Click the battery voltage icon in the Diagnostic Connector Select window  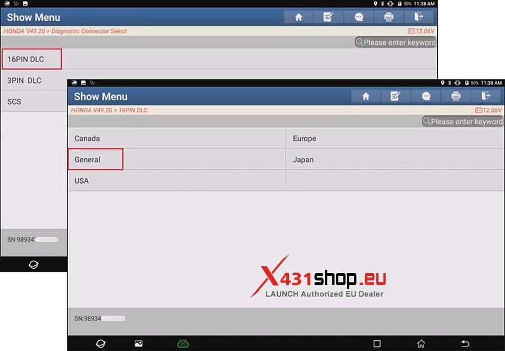[411, 31]
